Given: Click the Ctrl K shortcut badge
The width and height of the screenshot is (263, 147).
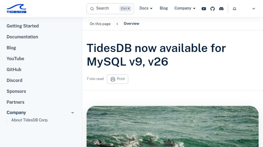Looking at the screenshot, I should pos(125,8).
